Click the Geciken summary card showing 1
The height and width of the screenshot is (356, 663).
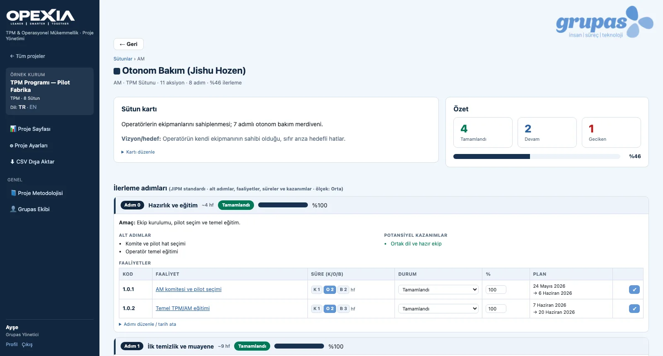pos(611,132)
